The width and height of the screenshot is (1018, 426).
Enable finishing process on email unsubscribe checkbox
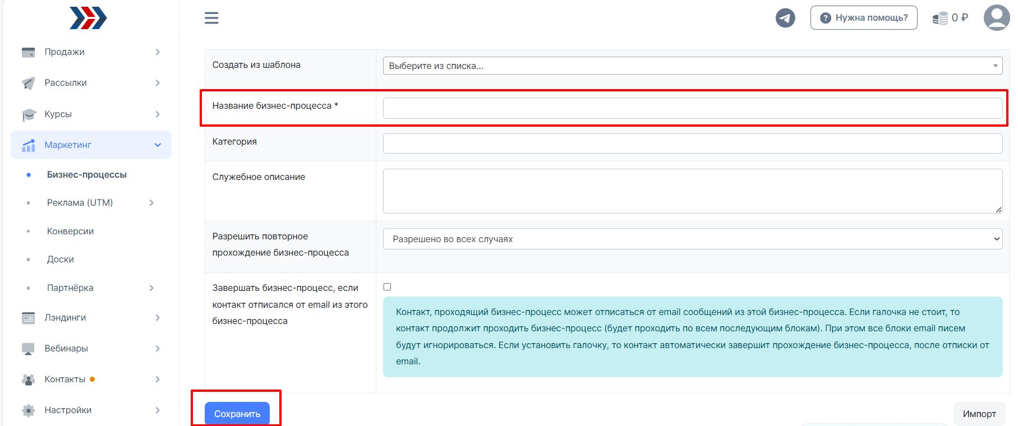387,287
